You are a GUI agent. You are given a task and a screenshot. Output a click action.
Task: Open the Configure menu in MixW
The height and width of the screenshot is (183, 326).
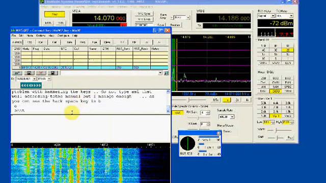click(x=63, y=36)
